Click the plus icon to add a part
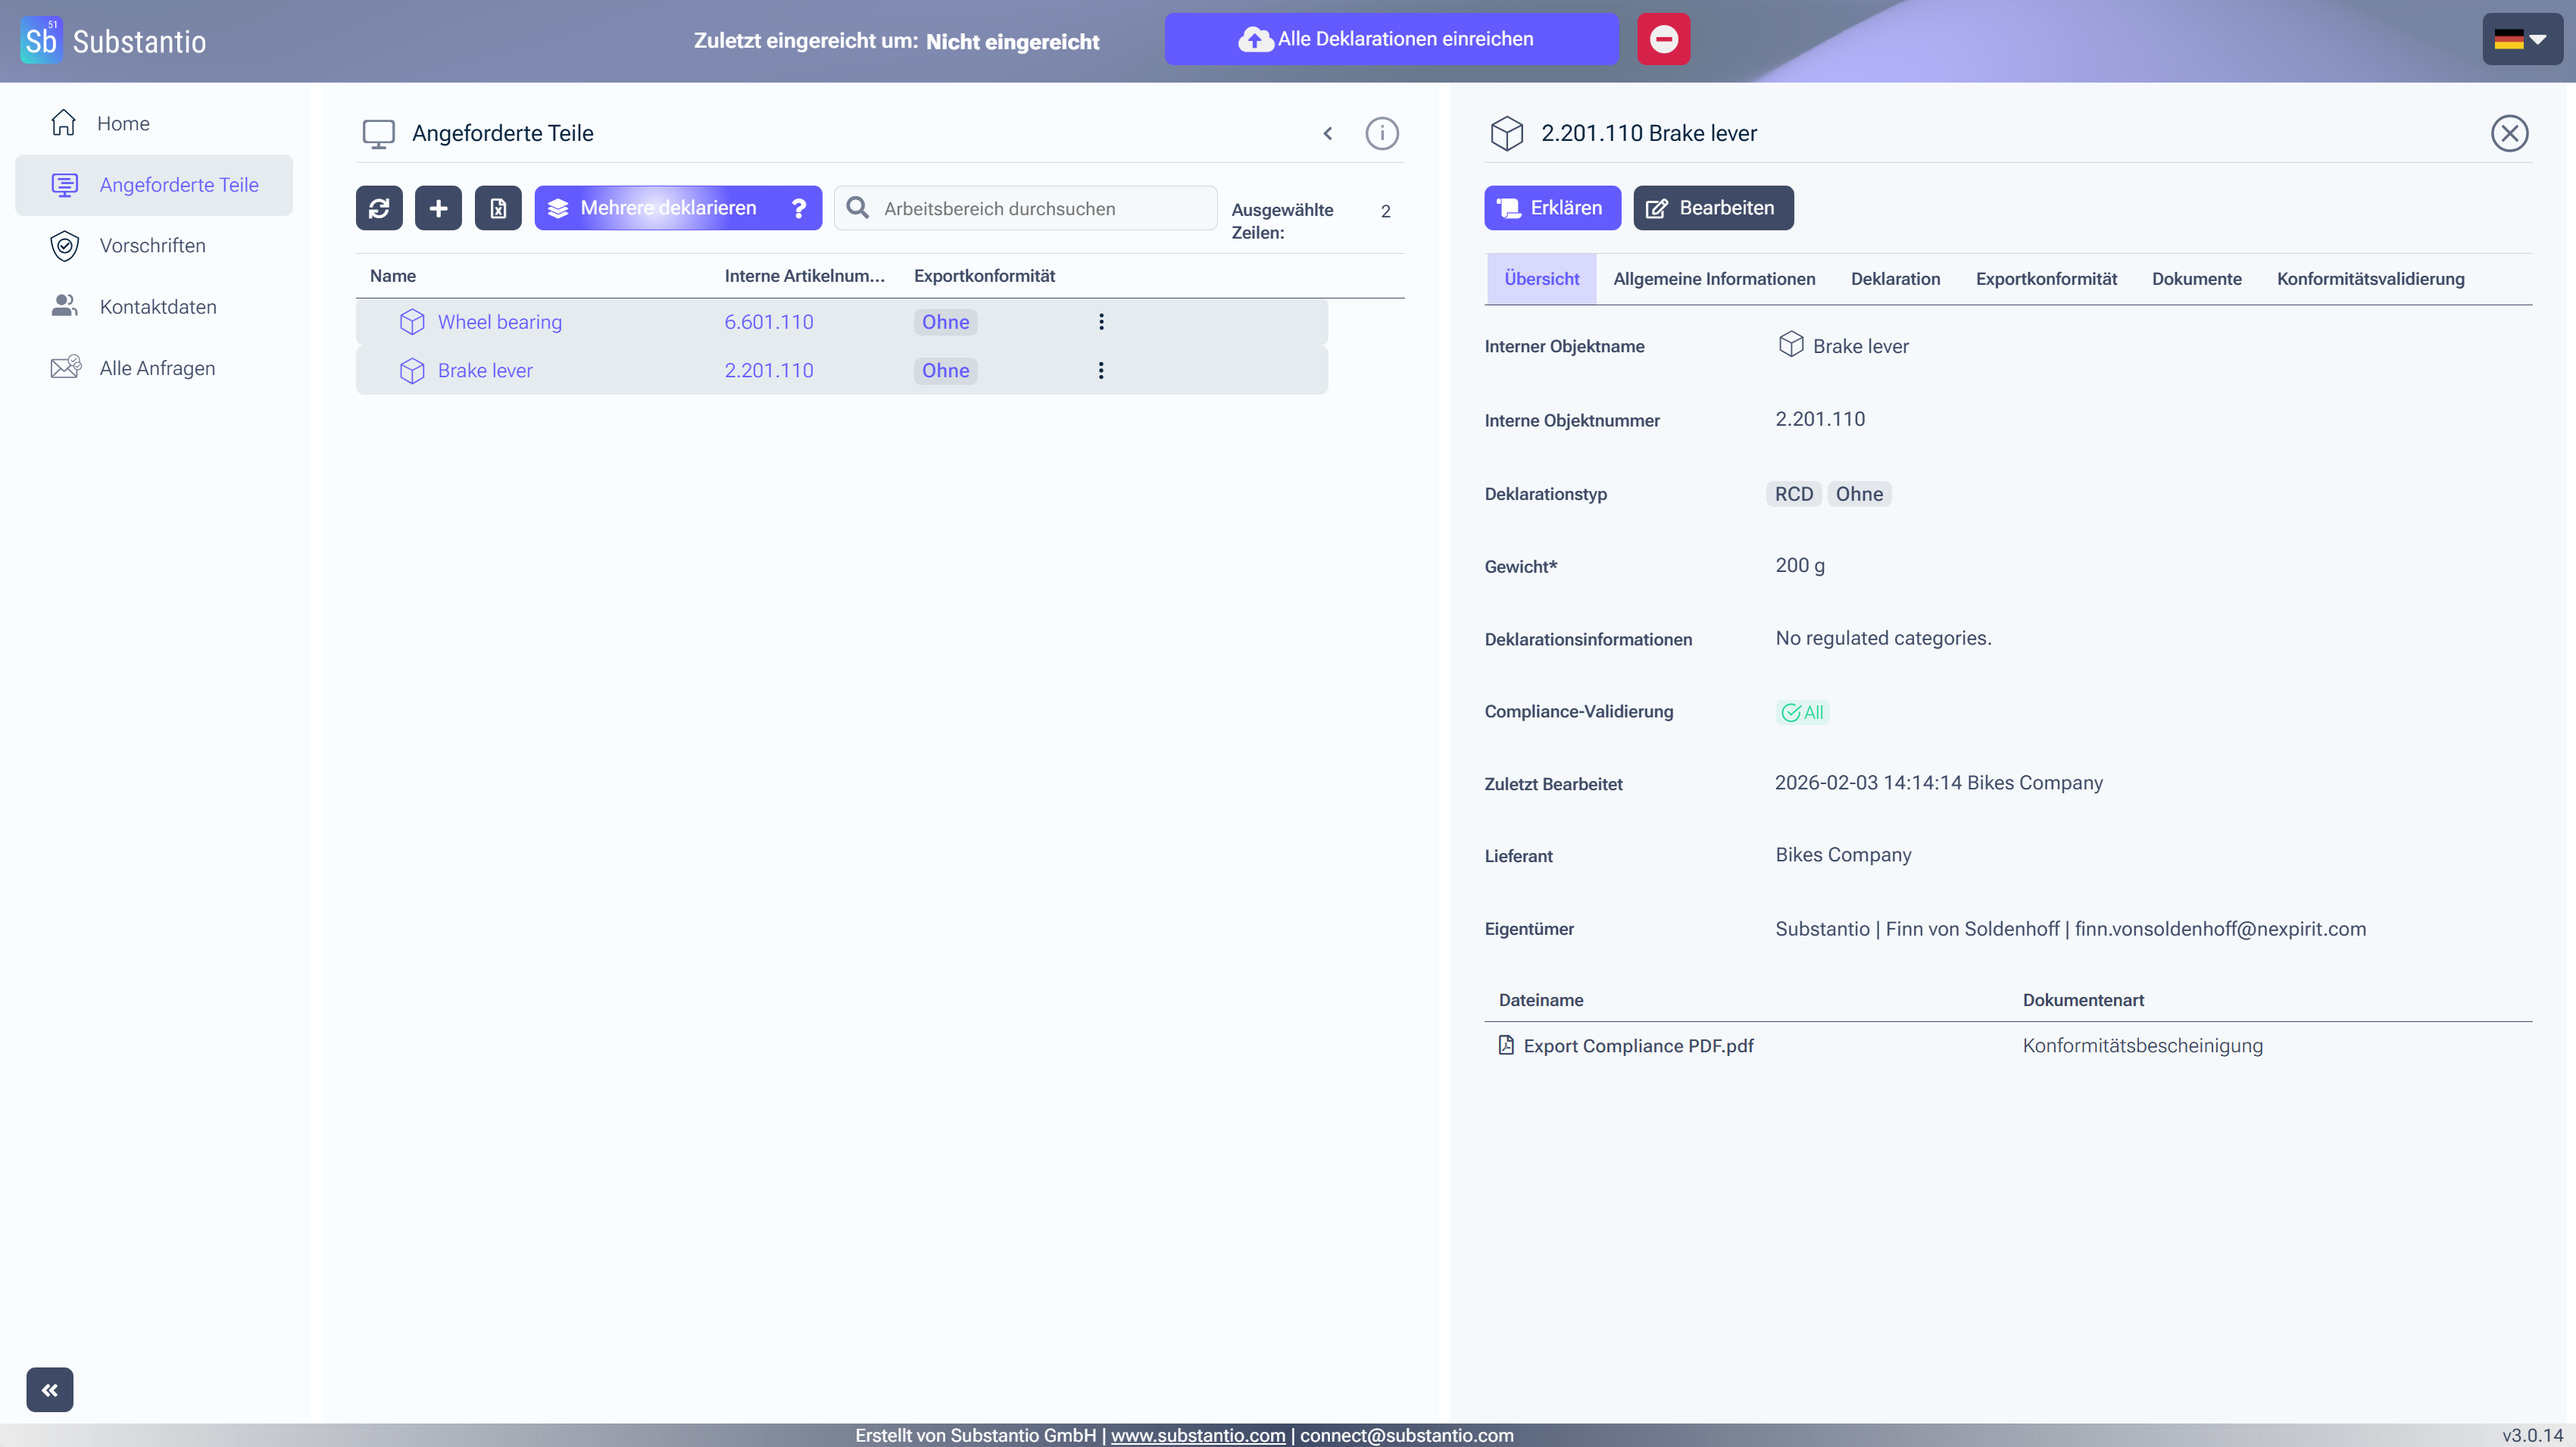 click(438, 208)
